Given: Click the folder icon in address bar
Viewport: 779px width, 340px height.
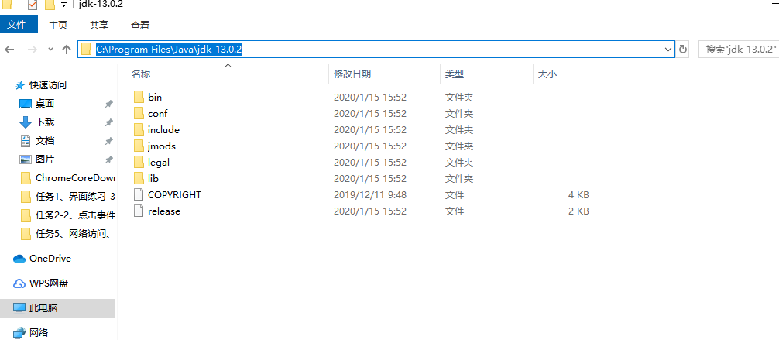Looking at the screenshot, I should coord(87,50).
